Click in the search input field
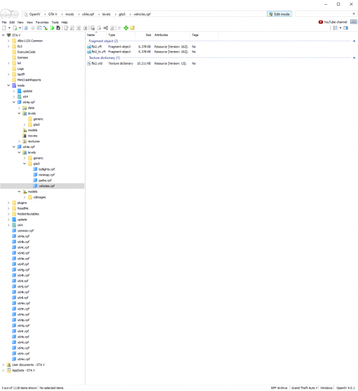358x391 pixels. 324,14
